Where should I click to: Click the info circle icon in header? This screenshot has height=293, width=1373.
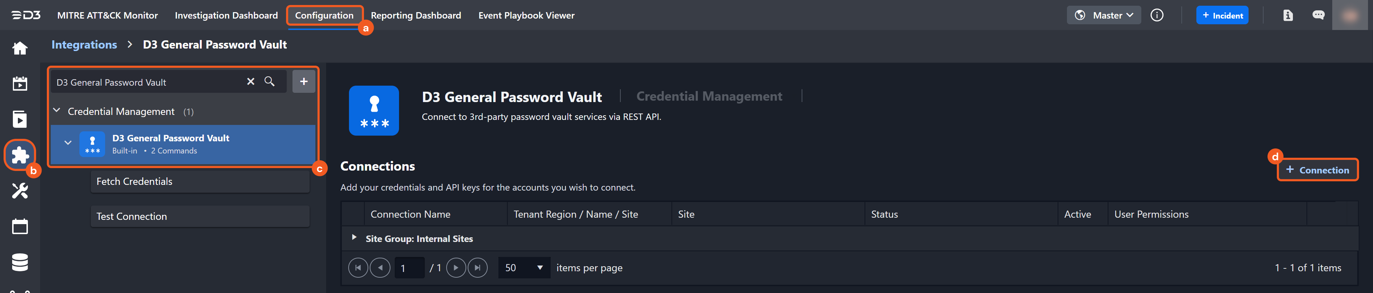(x=1157, y=15)
